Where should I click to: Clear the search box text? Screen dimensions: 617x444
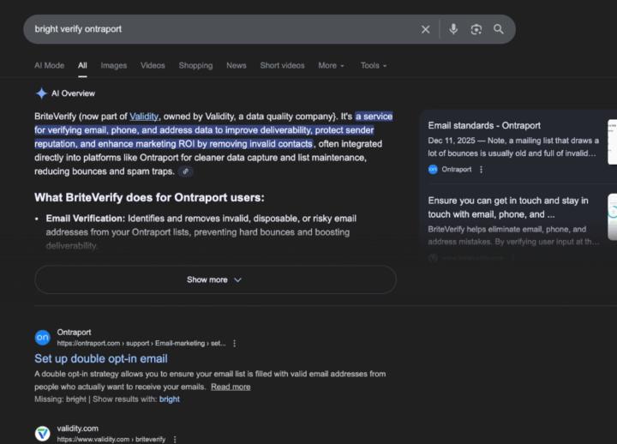(x=425, y=29)
